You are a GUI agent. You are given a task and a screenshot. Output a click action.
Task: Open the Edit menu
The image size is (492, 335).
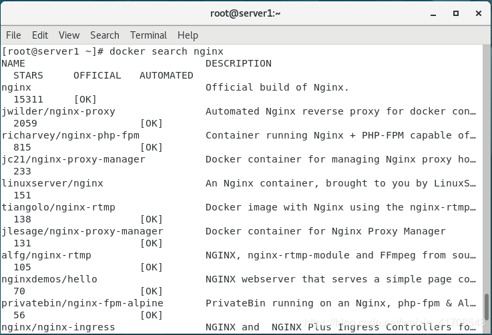[40, 35]
